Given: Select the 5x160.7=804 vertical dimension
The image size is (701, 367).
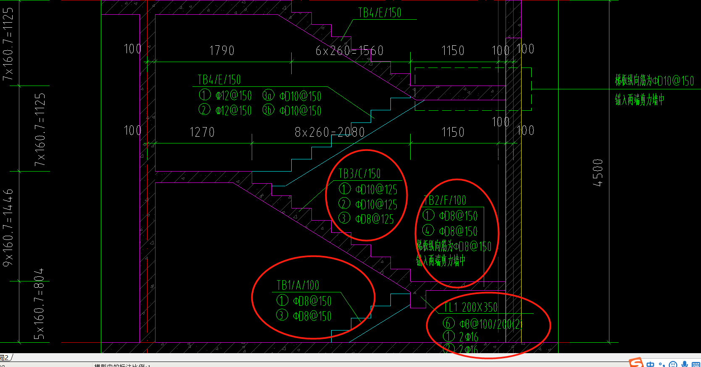Looking at the screenshot, I should click(39, 304).
